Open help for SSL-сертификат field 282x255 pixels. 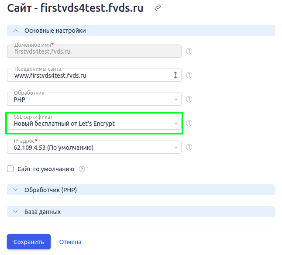point(189,124)
